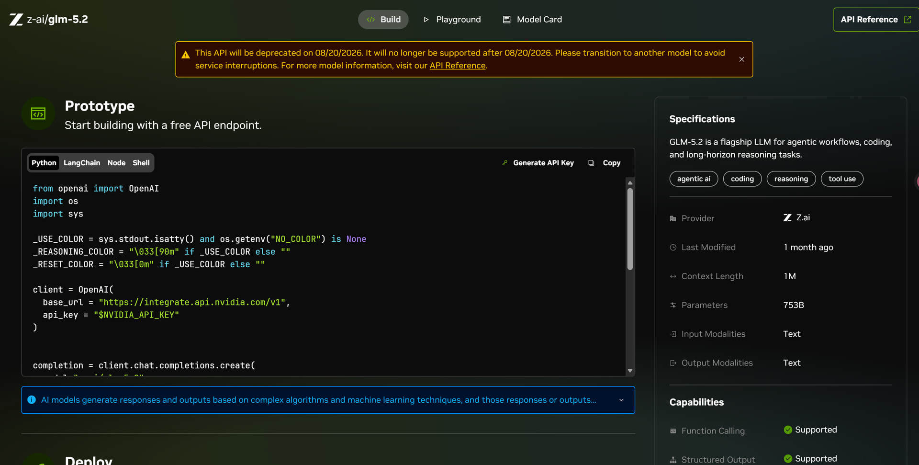The height and width of the screenshot is (465, 919).
Task: Click the base_url string in code
Action: pos(192,302)
